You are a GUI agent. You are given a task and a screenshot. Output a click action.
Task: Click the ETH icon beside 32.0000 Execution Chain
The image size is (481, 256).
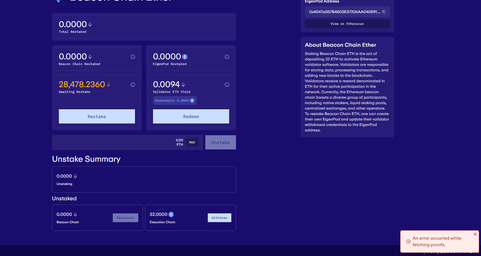[171, 214]
